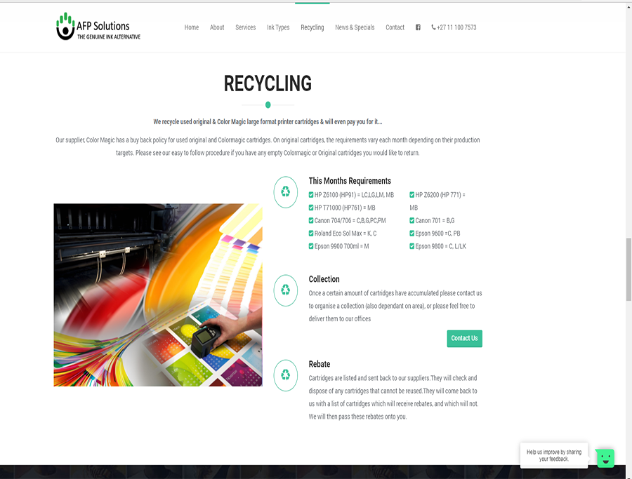This screenshot has height=479, width=632.
Task: Click checkmark for HP Z6200 (HP 771) item
Action: (412, 195)
